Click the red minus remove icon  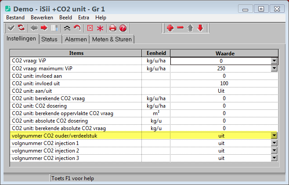click(180, 28)
